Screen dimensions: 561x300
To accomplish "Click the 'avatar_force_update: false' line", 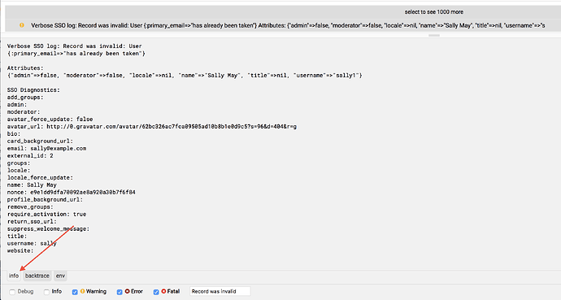I will click(50, 119).
